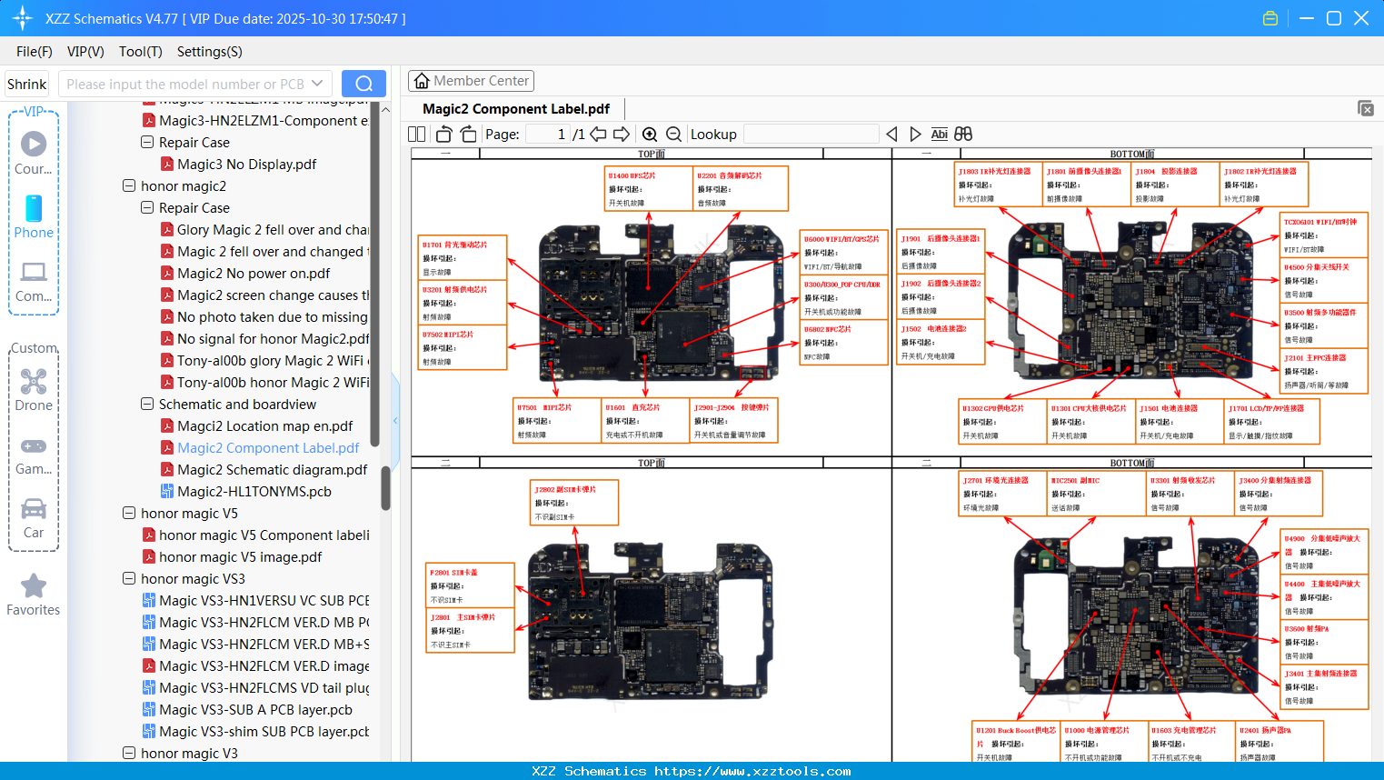Open the Settings(S) menu
The height and width of the screenshot is (780, 1384).
[x=210, y=52]
